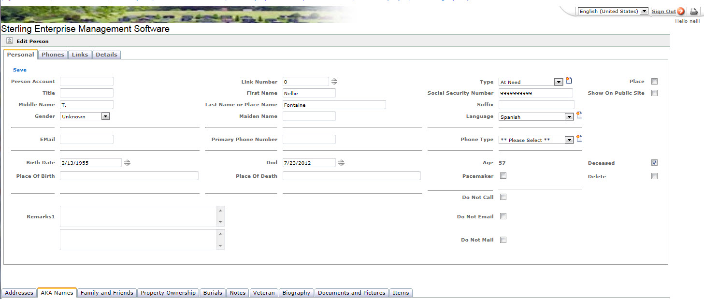704x299 pixels.
Task: Open the Addresses tab
Action: click(x=19, y=293)
